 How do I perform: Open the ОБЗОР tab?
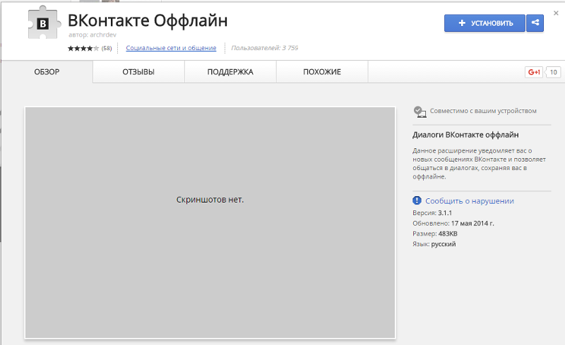coord(47,72)
